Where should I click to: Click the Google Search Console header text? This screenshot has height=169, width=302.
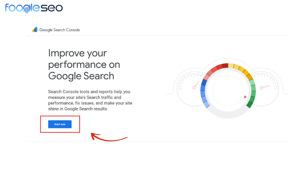point(60,30)
